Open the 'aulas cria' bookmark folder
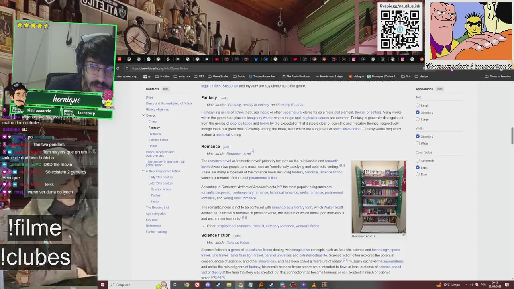This screenshot has width=514, height=289. point(182,76)
